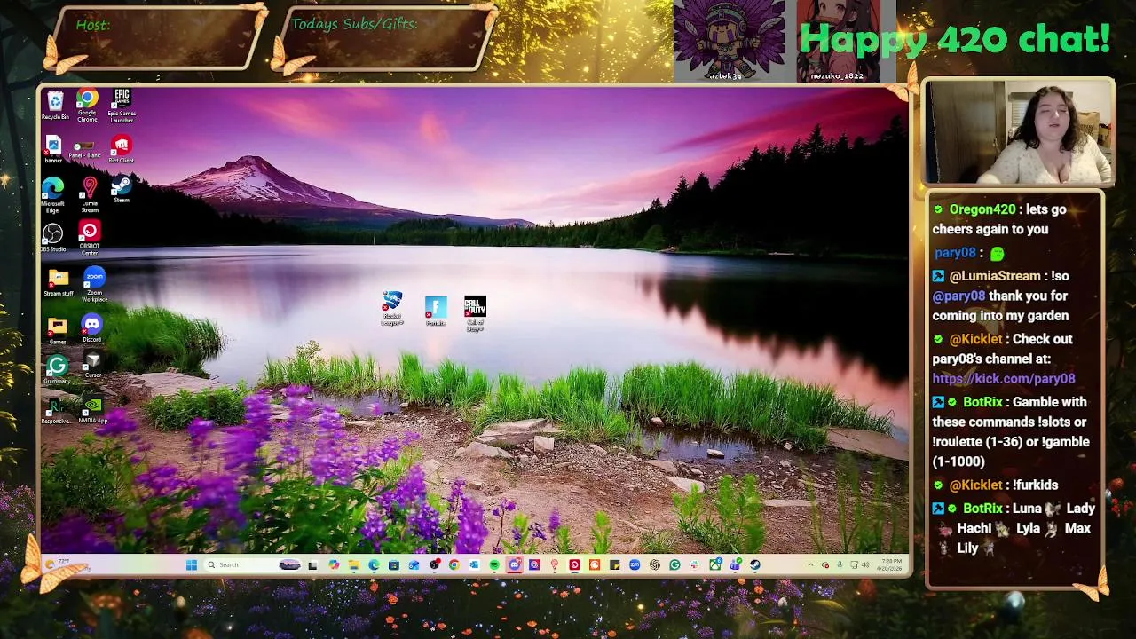Screen dimensions: 1136x639
Task: Select Microsoft Edge desktop icon
Action: 53,193
